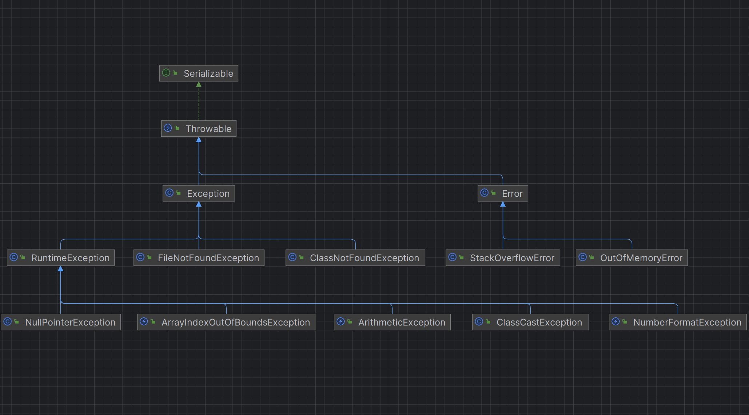Select the Exception class node
The width and height of the screenshot is (749, 415).
coord(199,193)
